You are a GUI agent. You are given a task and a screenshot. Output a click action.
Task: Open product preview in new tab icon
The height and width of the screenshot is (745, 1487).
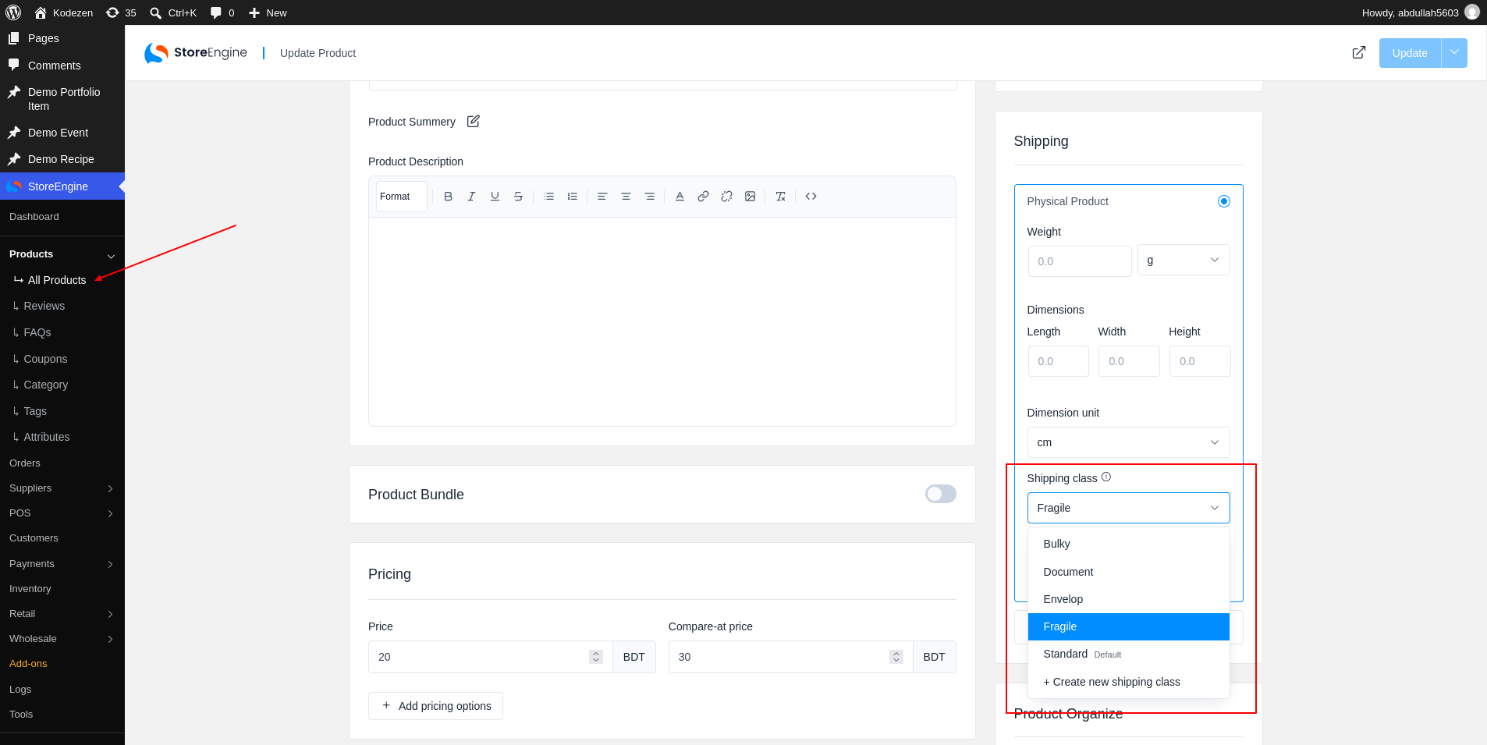[x=1359, y=52]
